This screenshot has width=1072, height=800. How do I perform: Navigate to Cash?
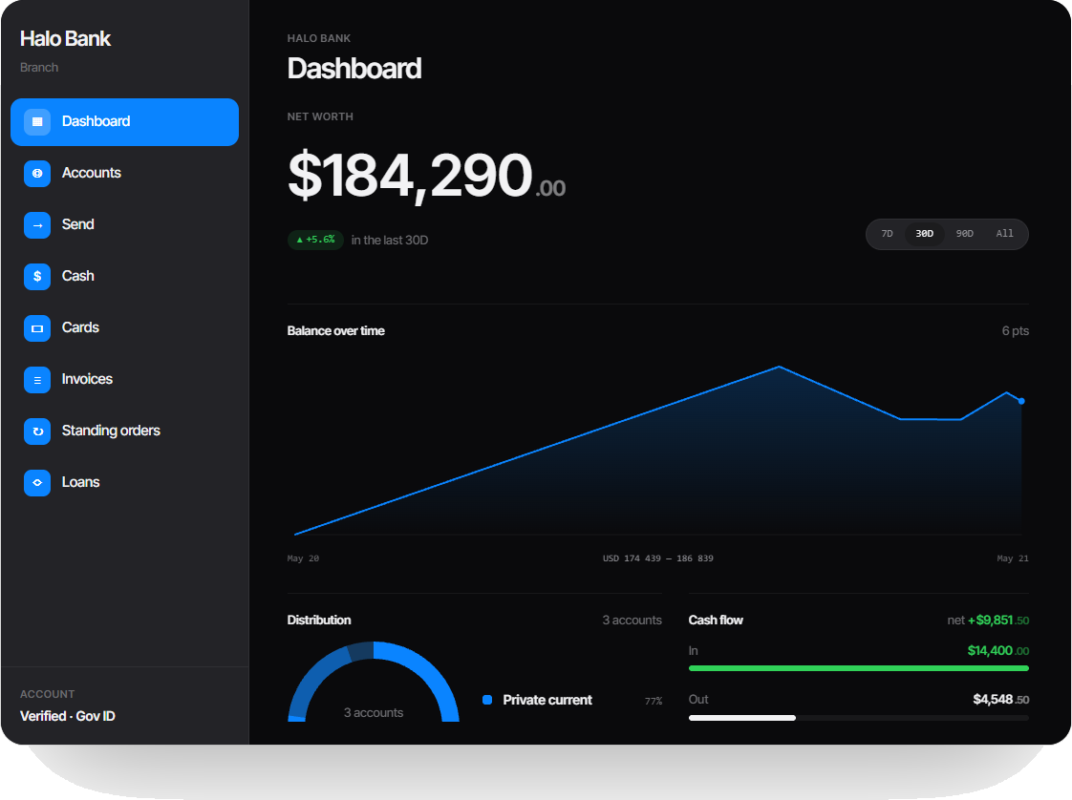124,277
